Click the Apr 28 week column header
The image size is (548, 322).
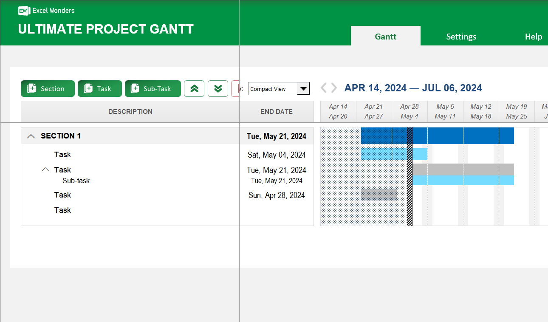[x=409, y=111]
